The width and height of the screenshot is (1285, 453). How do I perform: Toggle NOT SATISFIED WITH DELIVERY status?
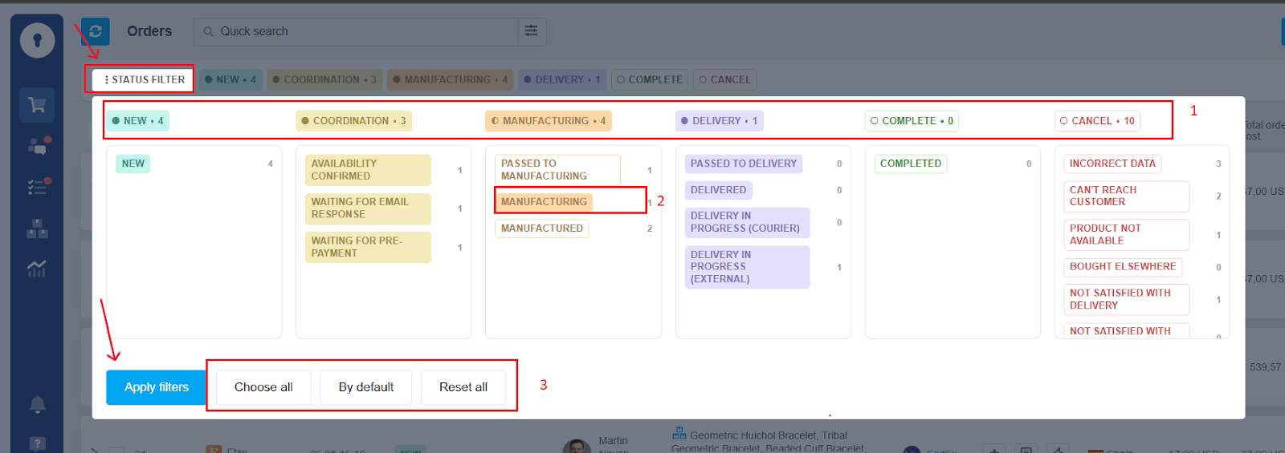pyautogui.click(x=1126, y=300)
